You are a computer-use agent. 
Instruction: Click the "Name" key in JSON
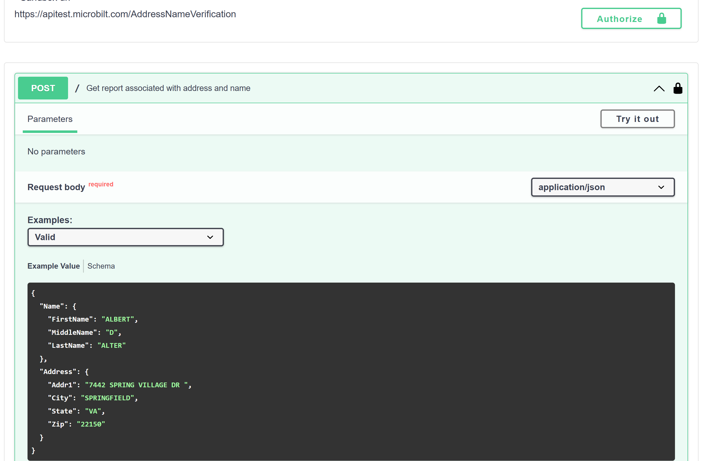[x=52, y=306]
